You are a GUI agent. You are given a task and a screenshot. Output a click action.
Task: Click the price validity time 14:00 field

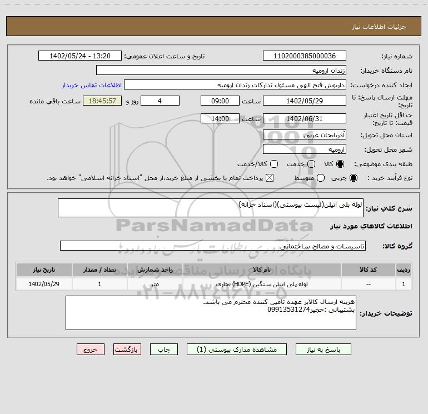220,118
